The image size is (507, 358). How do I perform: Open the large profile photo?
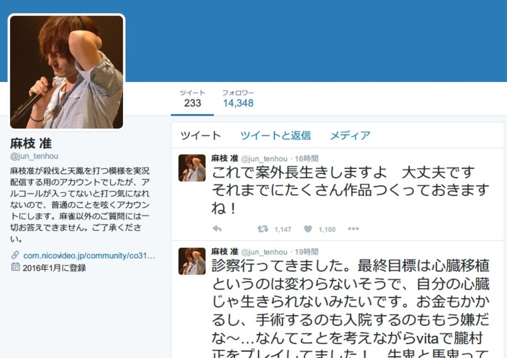click(x=66, y=72)
